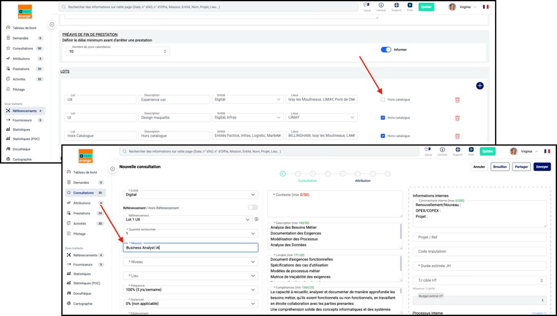Open Support icon in Nouvelle consultation window header
Screen dimensions: 557x316
pos(457,150)
